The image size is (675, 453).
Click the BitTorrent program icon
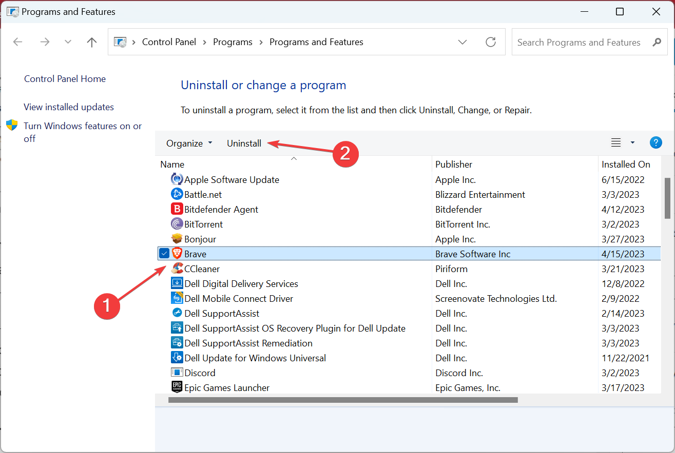(x=177, y=224)
